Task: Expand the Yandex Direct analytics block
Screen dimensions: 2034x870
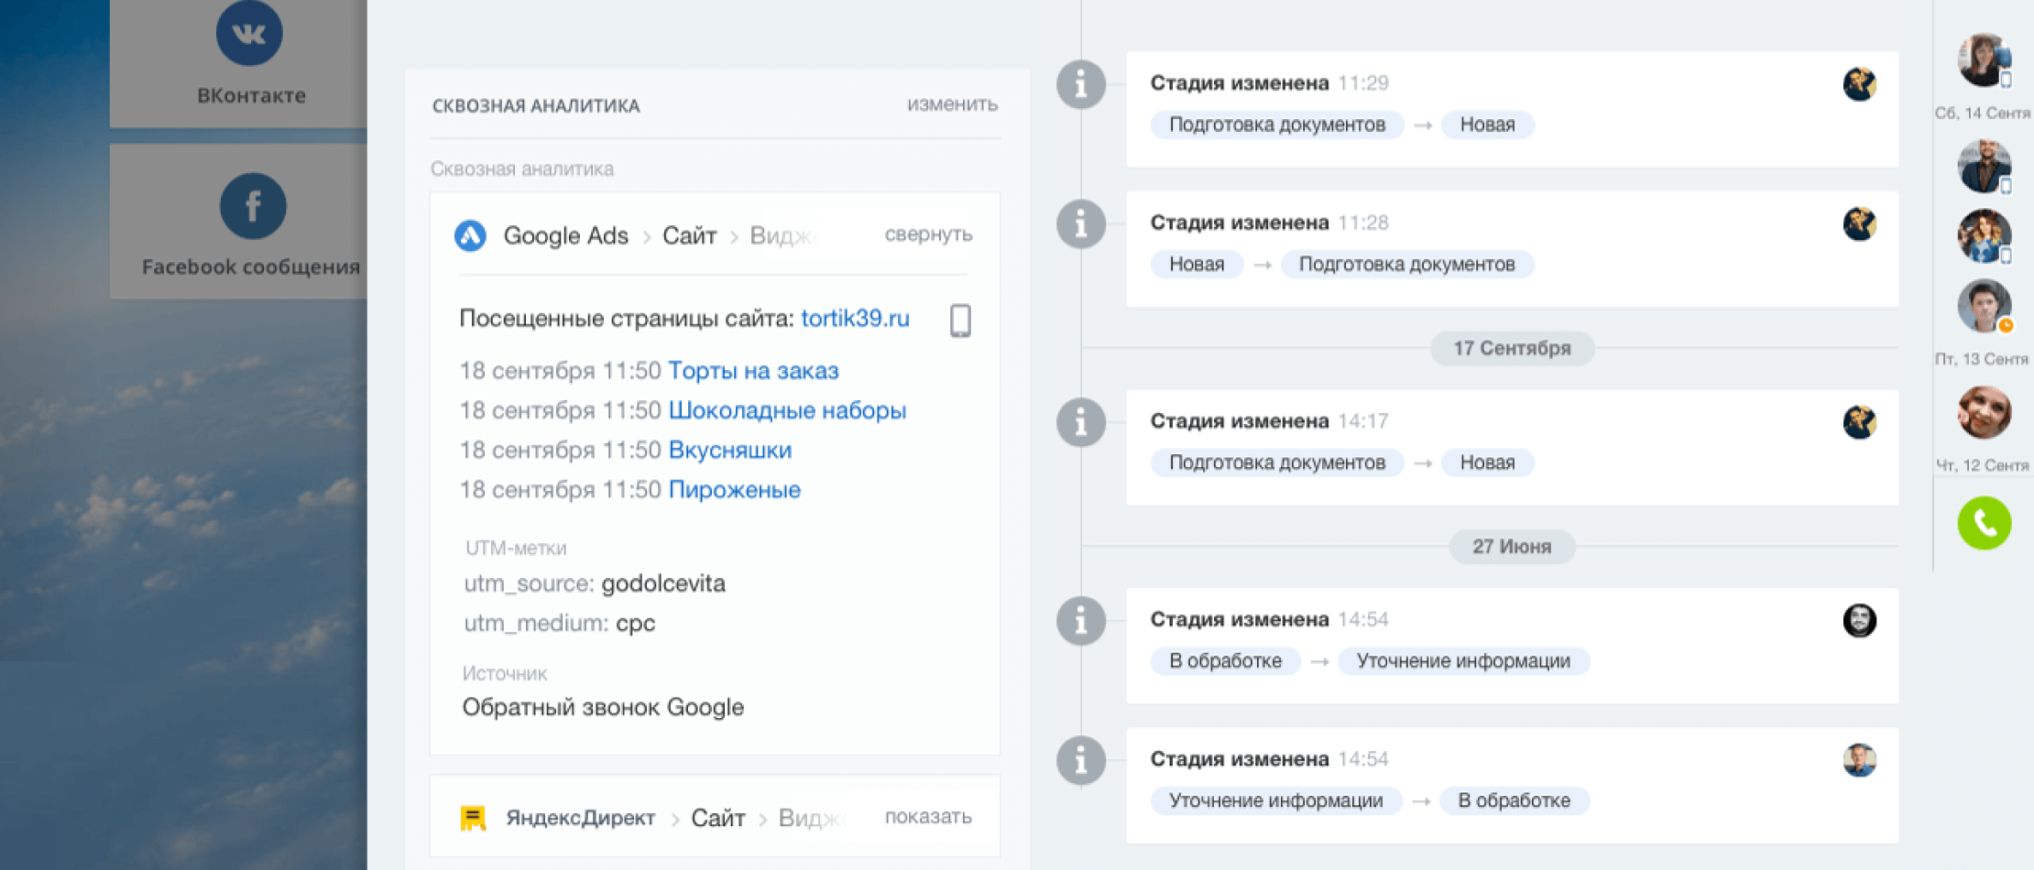Action: 927,817
